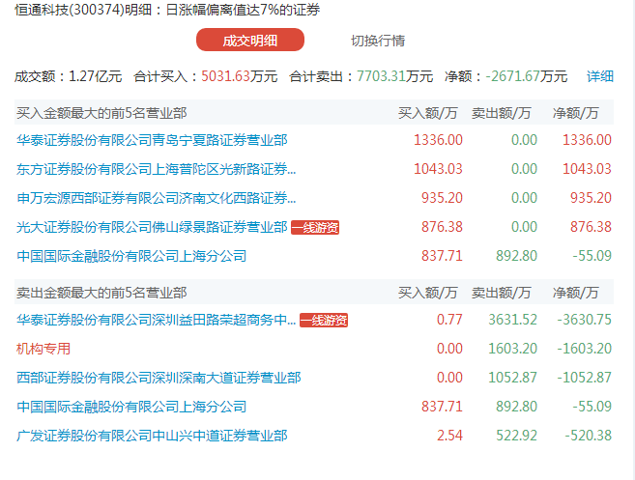Open 光大证券佛山绿景路证券营业部 link
Viewport: 635px width, 480px height.
(152, 227)
